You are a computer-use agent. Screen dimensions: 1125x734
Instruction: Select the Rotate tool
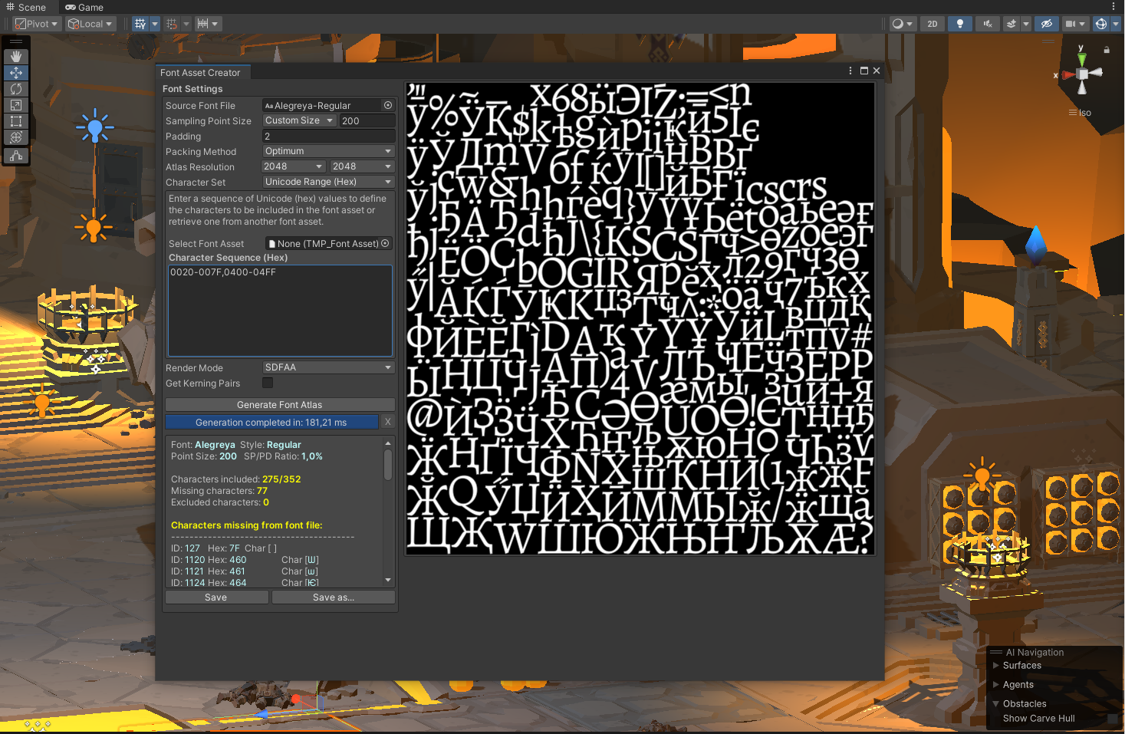(x=16, y=89)
